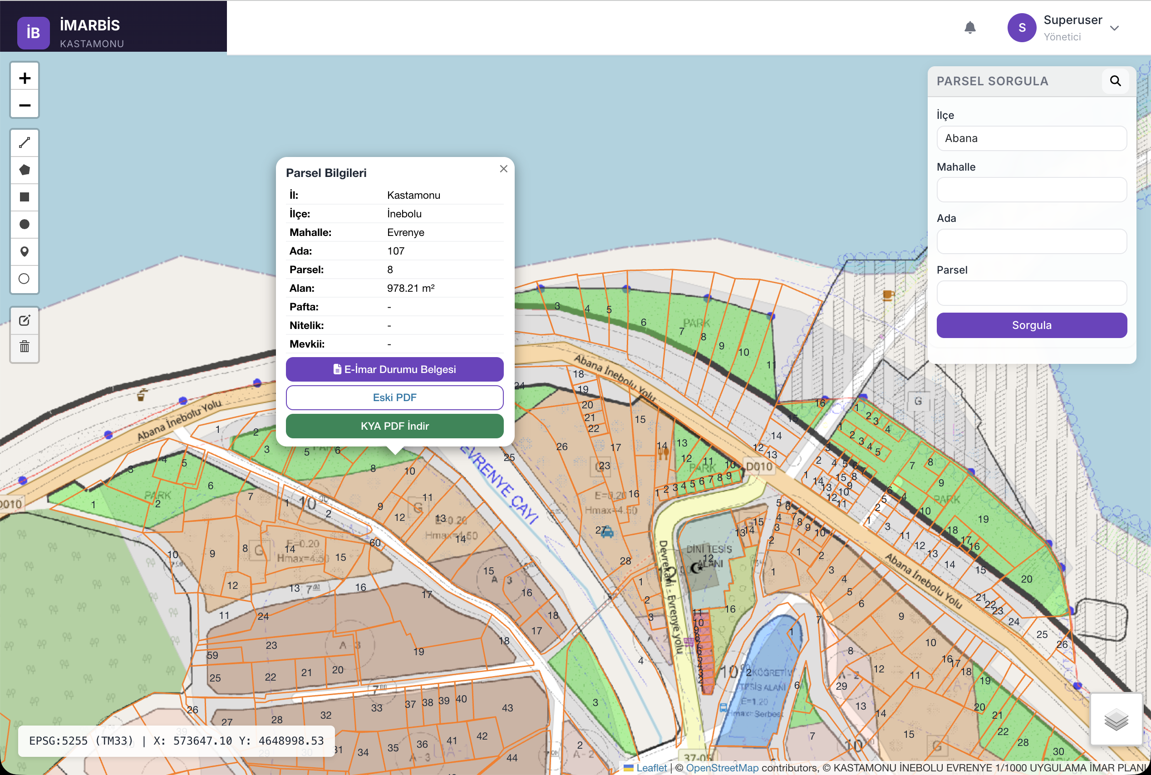Click the PARSEL SORGULA panel heading

(x=992, y=81)
